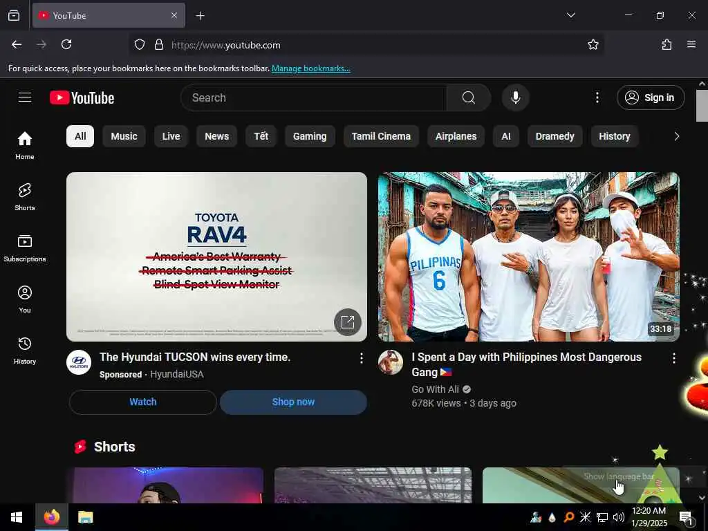The width and height of the screenshot is (708, 531).
Task: Open the Pilipinas jersey video thumbnail
Action: pyautogui.click(x=529, y=257)
